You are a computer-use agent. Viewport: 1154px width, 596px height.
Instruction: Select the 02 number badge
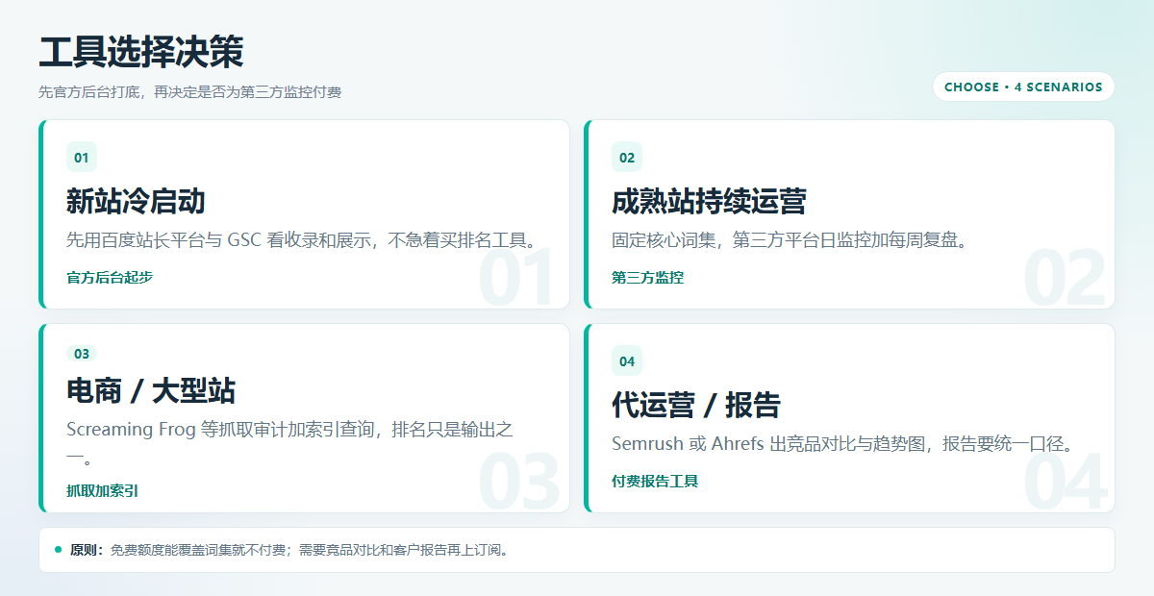coord(627,158)
